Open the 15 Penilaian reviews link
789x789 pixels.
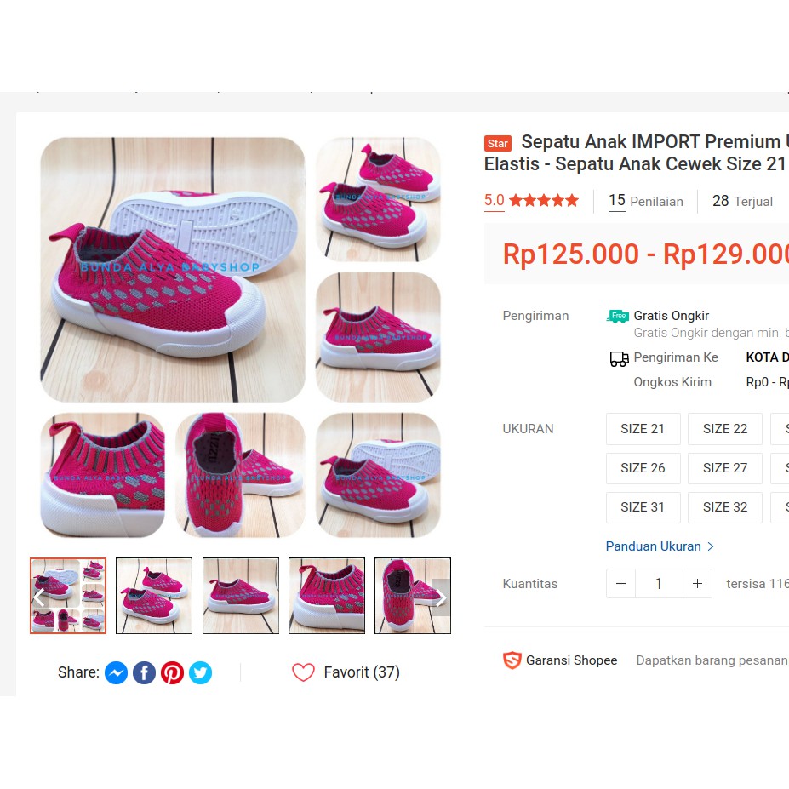[x=646, y=201]
